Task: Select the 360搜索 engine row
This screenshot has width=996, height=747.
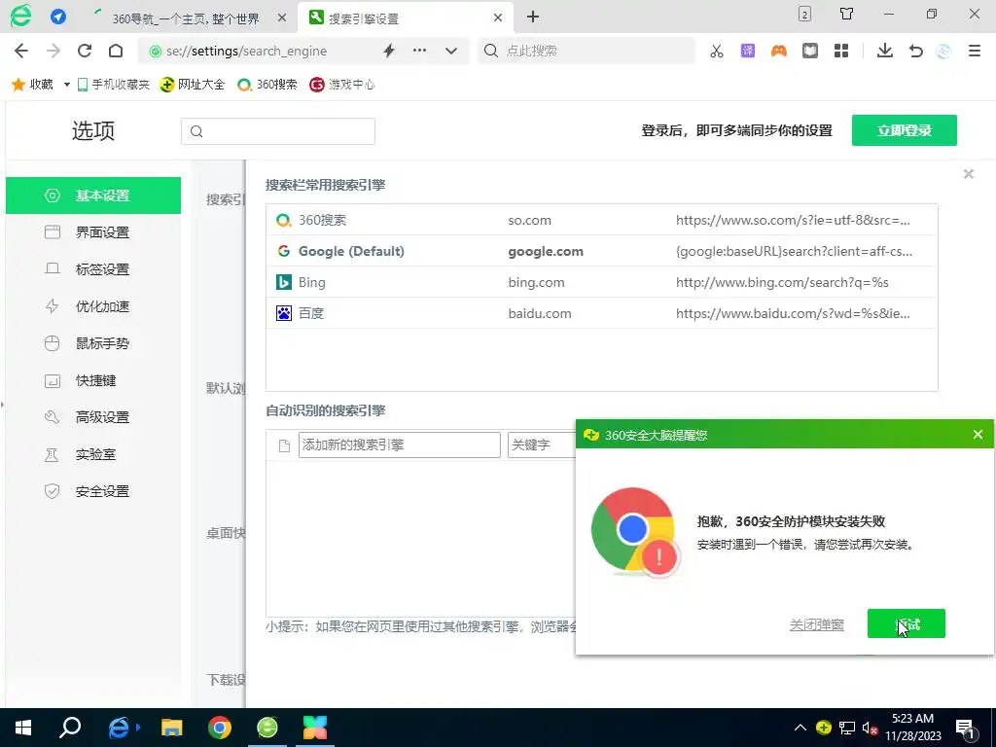Action: (x=601, y=220)
